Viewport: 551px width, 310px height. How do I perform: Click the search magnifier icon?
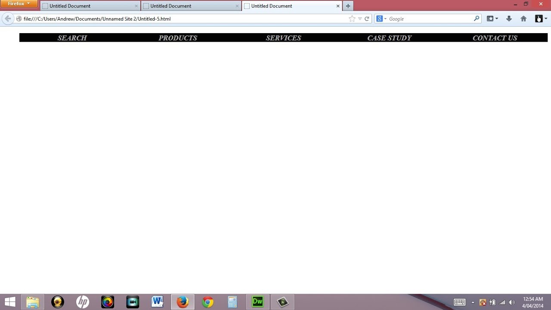coord(477,19)
